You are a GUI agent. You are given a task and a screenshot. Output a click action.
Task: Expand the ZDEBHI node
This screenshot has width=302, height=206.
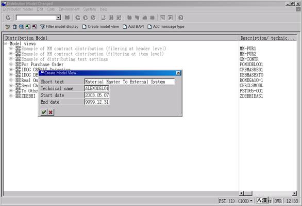pos(11,96)
